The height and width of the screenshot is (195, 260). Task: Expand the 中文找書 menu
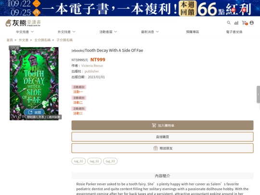(25, 32)
